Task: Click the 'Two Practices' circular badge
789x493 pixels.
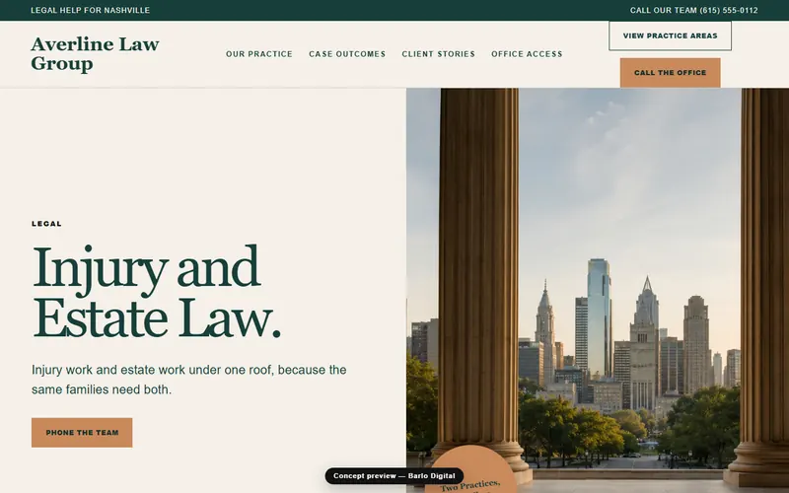Action: [471, 471]
